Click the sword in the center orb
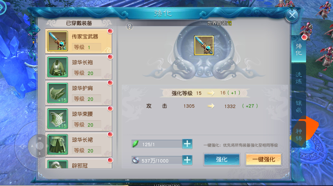This screenshot has height=186, width=333. [x=204, y=45]
